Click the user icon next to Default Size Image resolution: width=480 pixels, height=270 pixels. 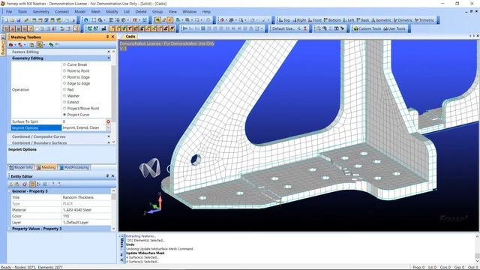point(305,28)
